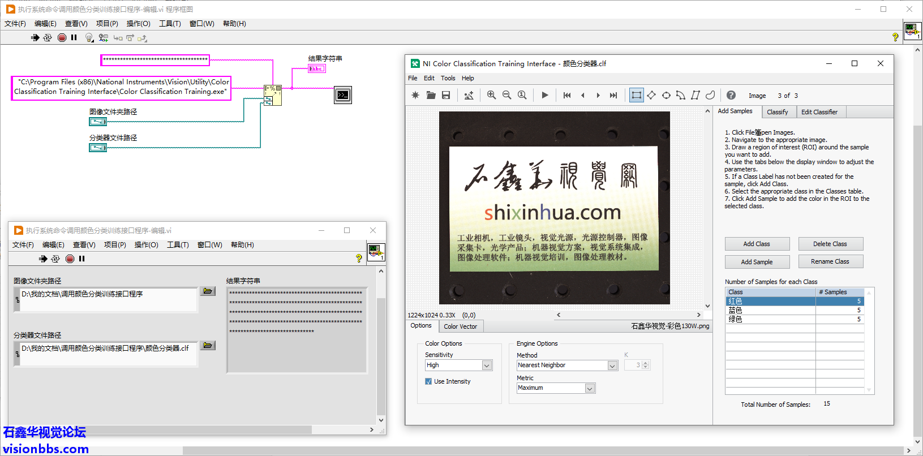Go to the first image
This screenshot has width=923, height=456.
click(x=567, y=95)
